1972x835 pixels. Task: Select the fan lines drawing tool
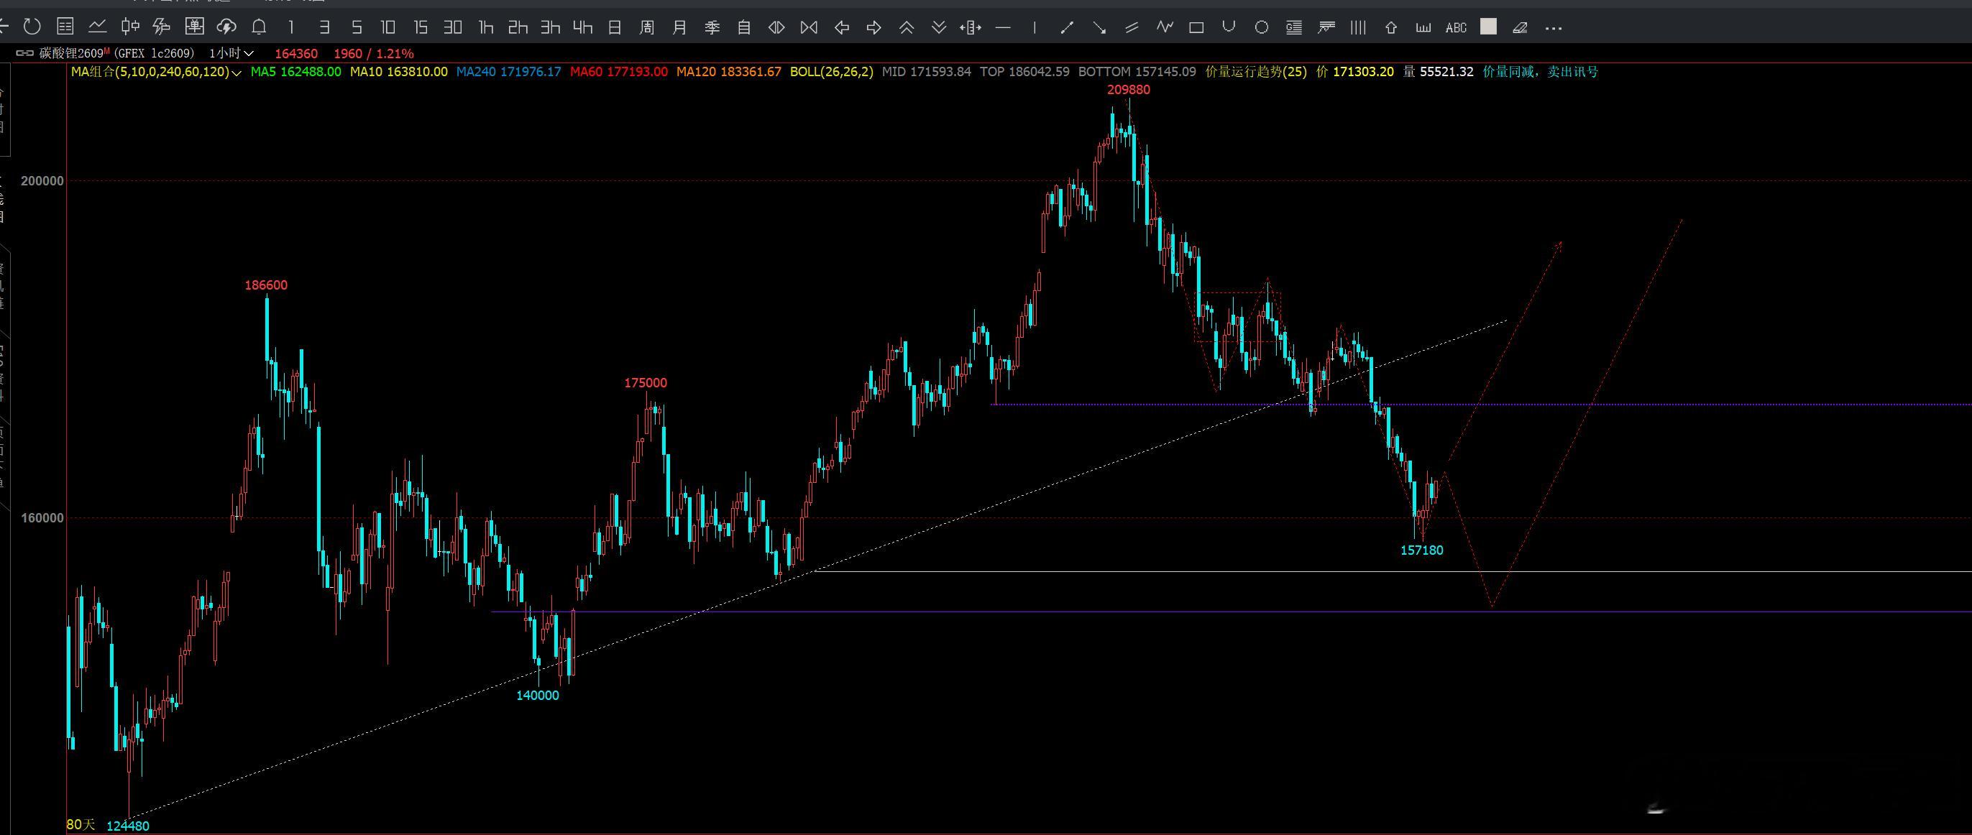1326,27
